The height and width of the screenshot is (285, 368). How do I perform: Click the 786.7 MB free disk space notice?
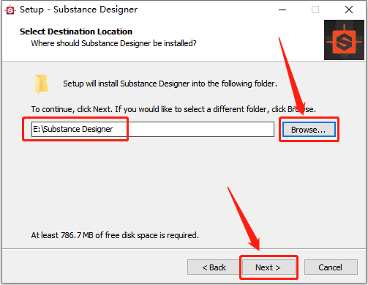tap(115, 235)
